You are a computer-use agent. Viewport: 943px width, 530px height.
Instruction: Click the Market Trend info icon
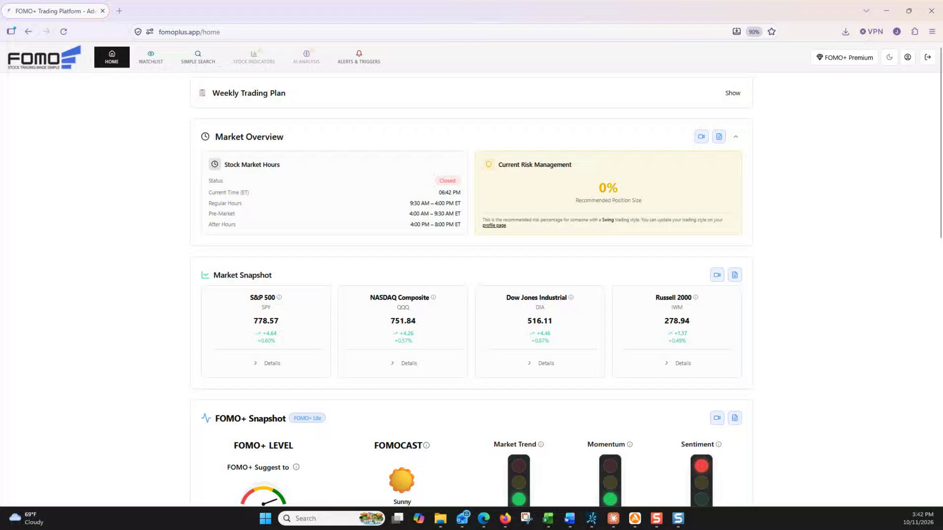(x=541, y=444)
